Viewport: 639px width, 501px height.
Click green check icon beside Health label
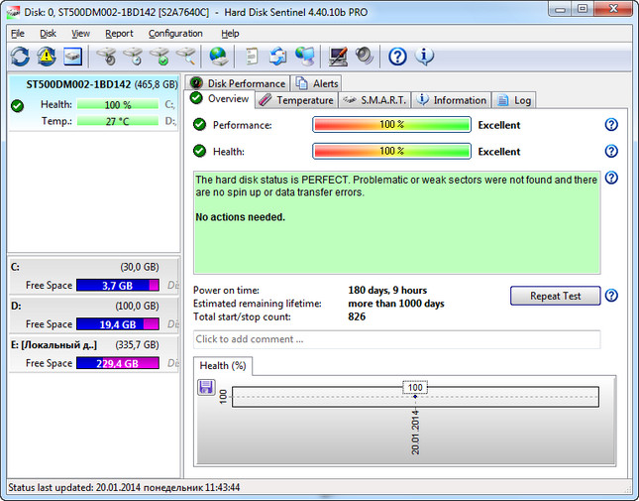pos(199,151)
